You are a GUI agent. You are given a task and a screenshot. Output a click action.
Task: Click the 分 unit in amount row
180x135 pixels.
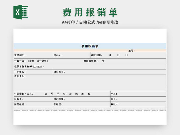click(89, 94)
